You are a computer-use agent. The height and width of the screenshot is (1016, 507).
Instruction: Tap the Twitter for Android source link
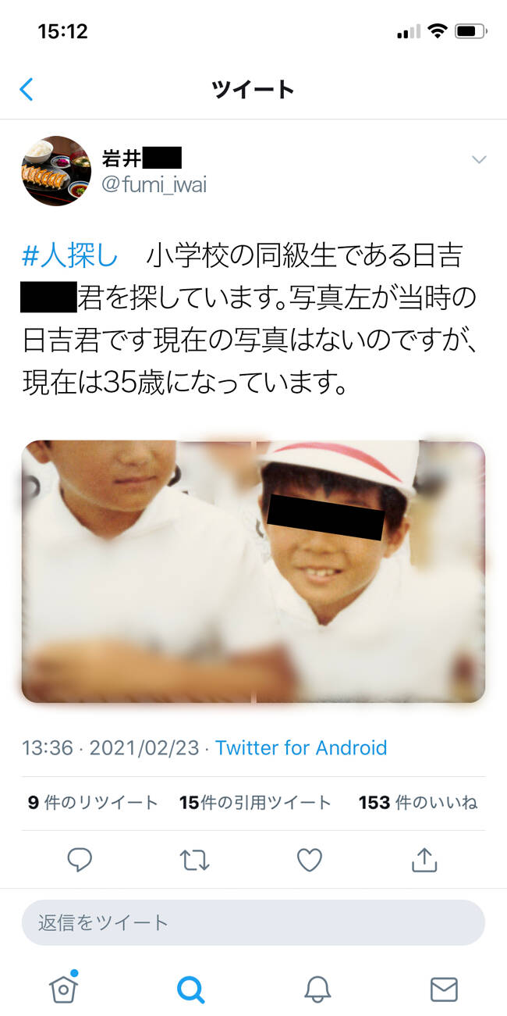click(x=301, y=747)
